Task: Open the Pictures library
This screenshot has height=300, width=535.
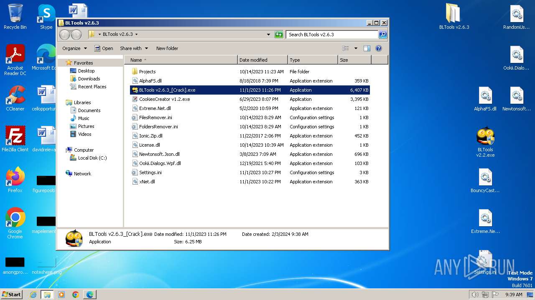Action: point(86,126)
